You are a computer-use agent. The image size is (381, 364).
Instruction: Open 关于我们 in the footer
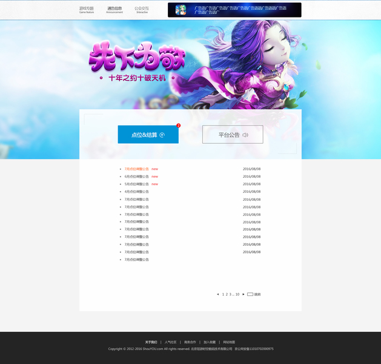point(151,342)
